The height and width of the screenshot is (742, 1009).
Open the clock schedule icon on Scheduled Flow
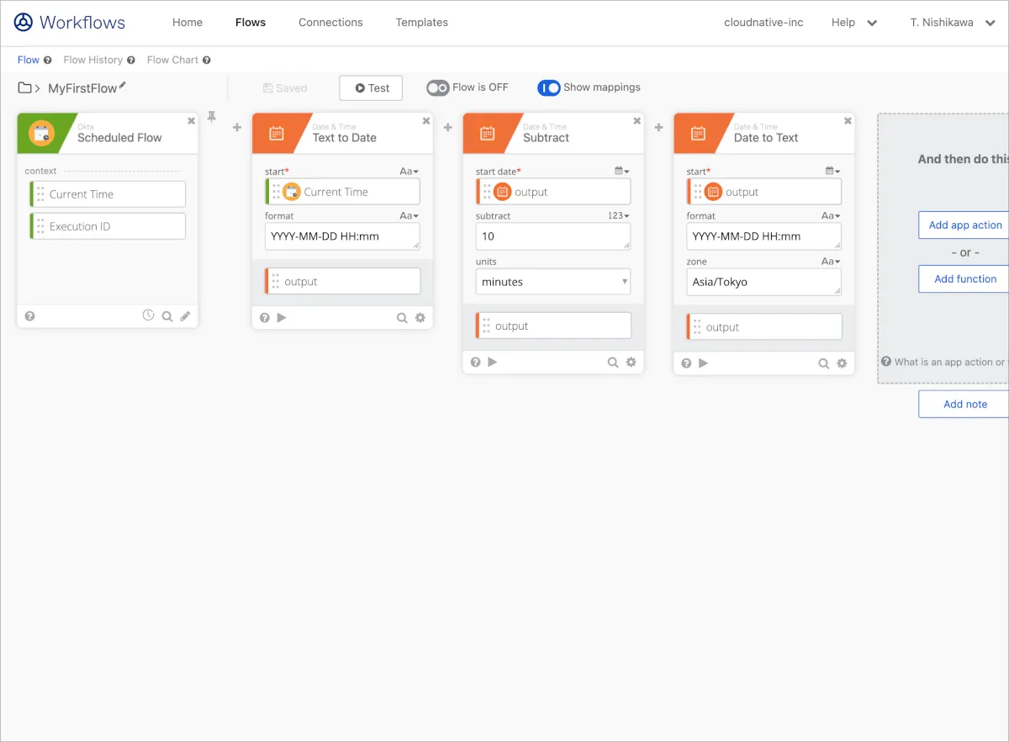tap(148, 315)
